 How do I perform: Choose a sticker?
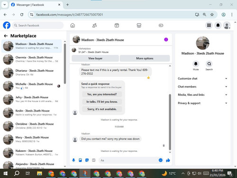[x=87, y=160]
